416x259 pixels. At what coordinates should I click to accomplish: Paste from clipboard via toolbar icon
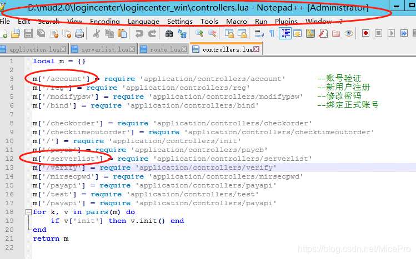[x=122, y=33]
